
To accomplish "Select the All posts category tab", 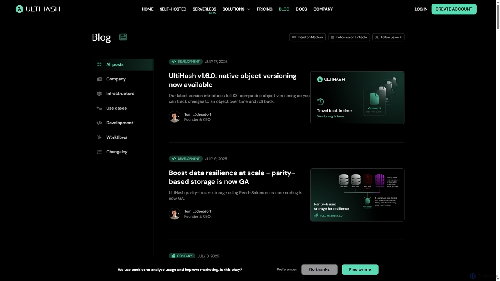I will tap(123, 64).
